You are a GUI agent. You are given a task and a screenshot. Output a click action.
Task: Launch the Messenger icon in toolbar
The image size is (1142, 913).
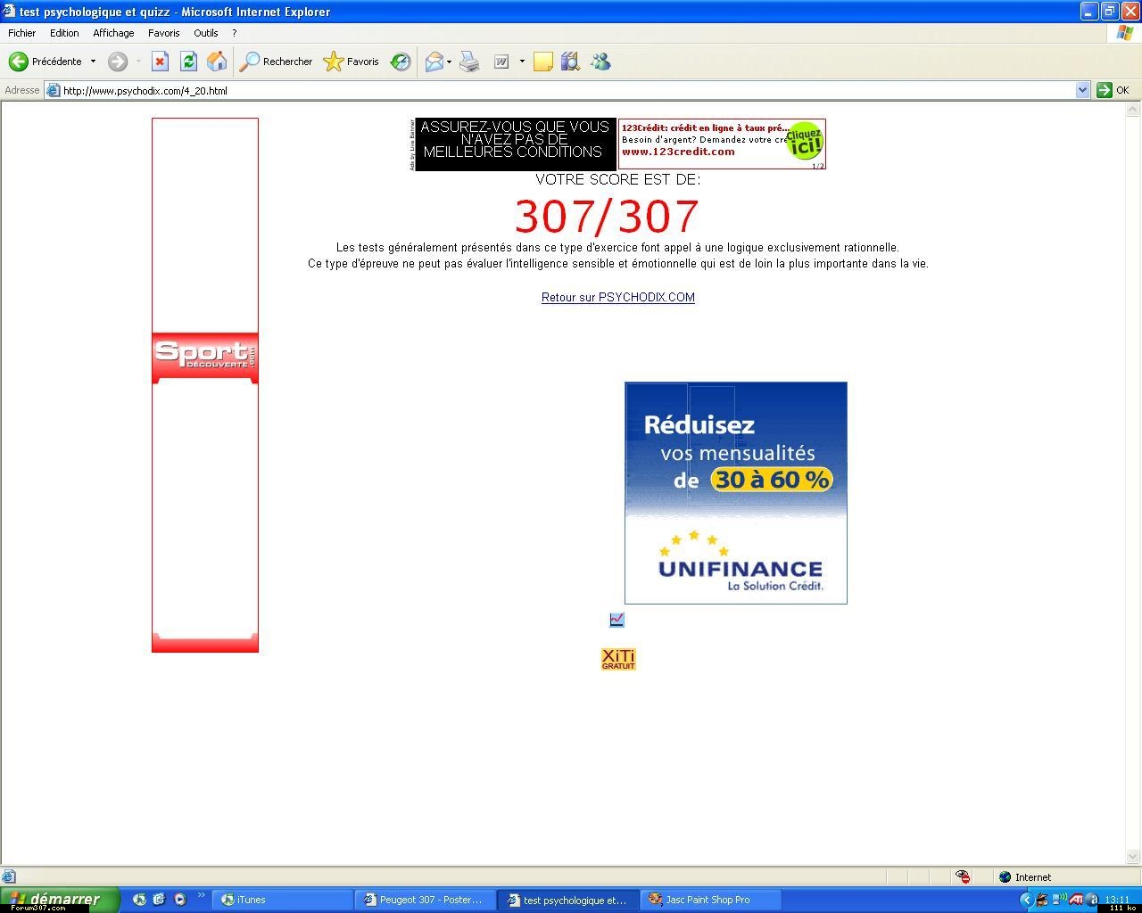[x=600, y=62]
